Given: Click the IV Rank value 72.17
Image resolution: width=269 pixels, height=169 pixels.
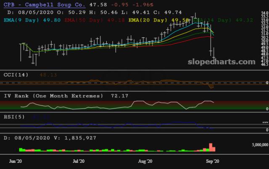Looking at the screenshot, I should 119,96.
